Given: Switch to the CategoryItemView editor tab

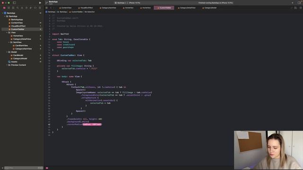Looking at the screenshot, I should [x=108, y=8].
